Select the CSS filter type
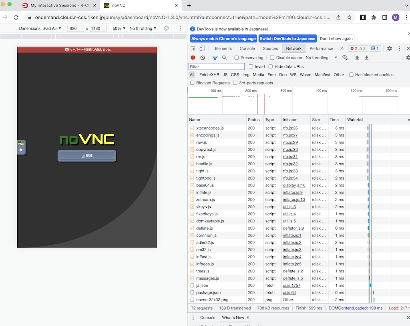This screenshot has width=410, height=326. pyautogui.click(x=235, y=75)
